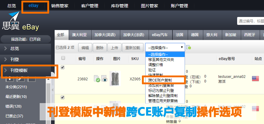Sort by the 编号 column header

coord(82,59)
